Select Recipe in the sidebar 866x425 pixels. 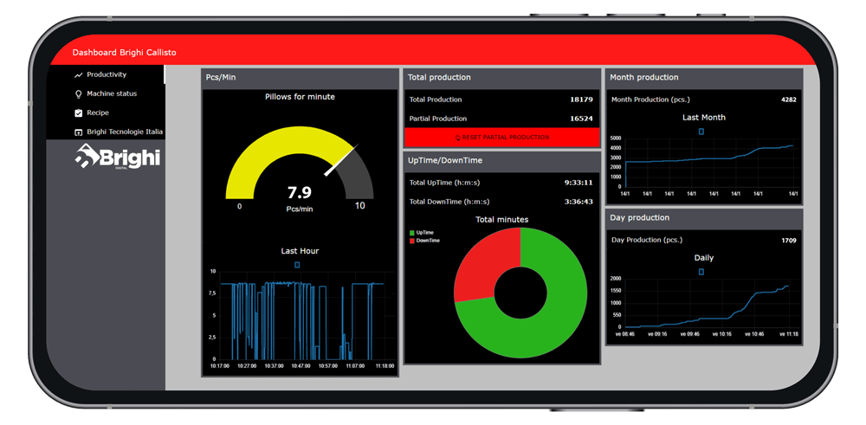[x=106, y=113]
